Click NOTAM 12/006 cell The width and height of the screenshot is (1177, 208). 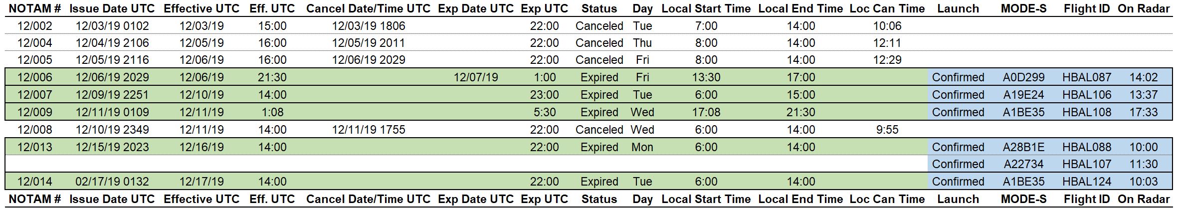click(35, 77)
